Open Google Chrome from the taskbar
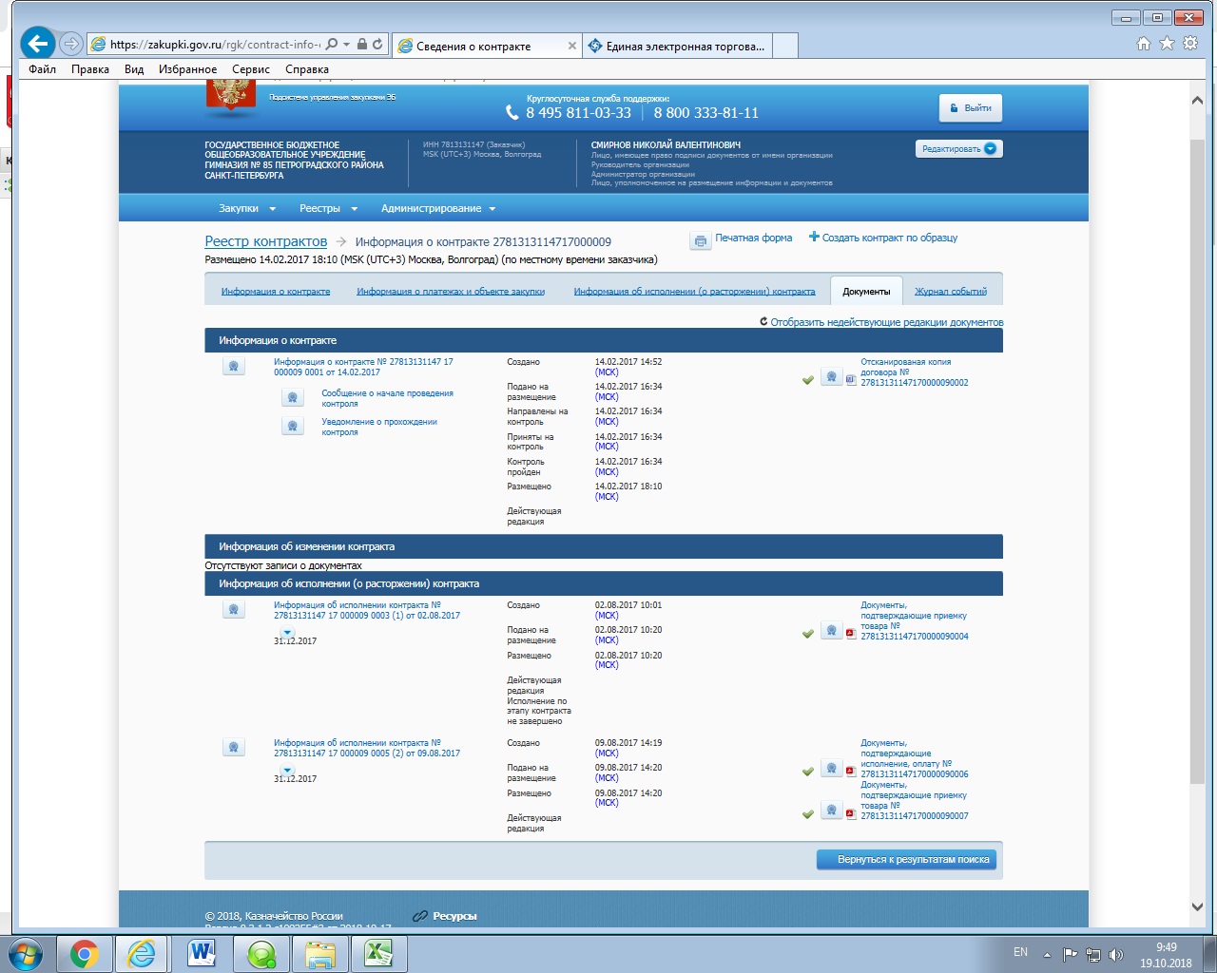The image size is (1217, 973). click(85, 953)
